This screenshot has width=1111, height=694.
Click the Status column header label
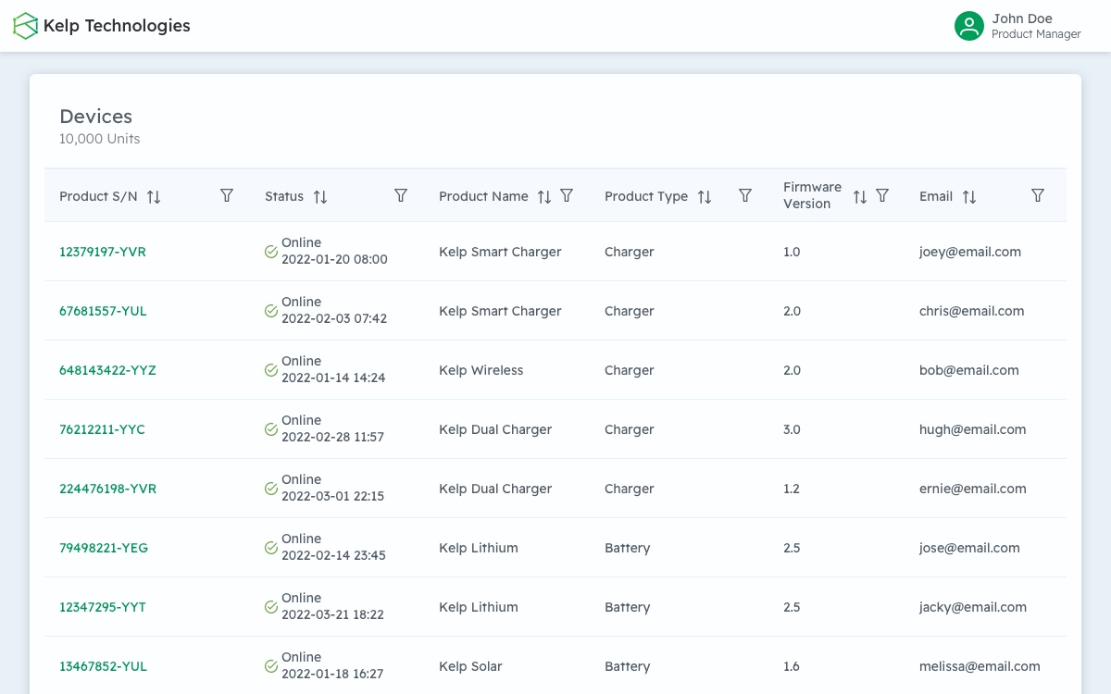(284, 196)
